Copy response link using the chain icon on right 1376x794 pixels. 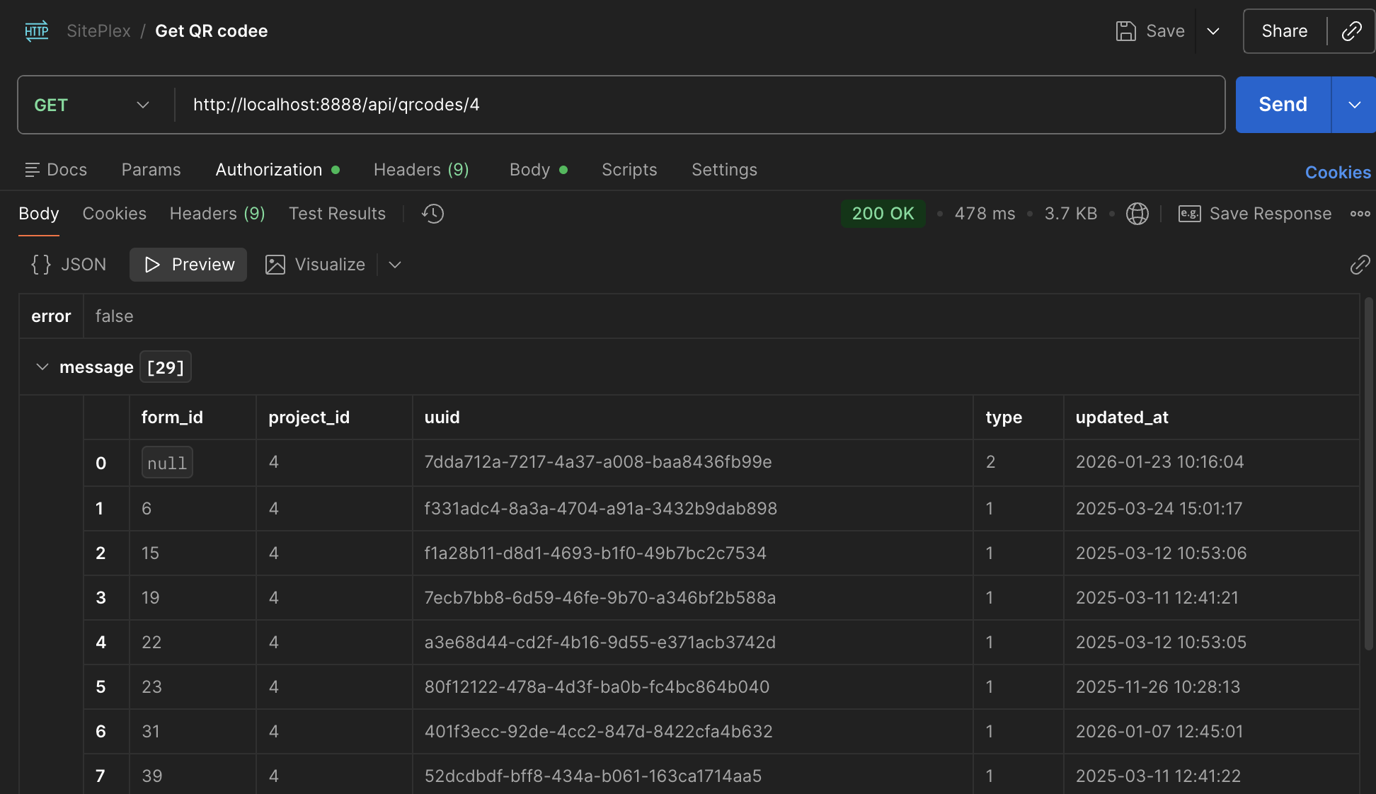pyautogui.click(x=1359, y=265)
